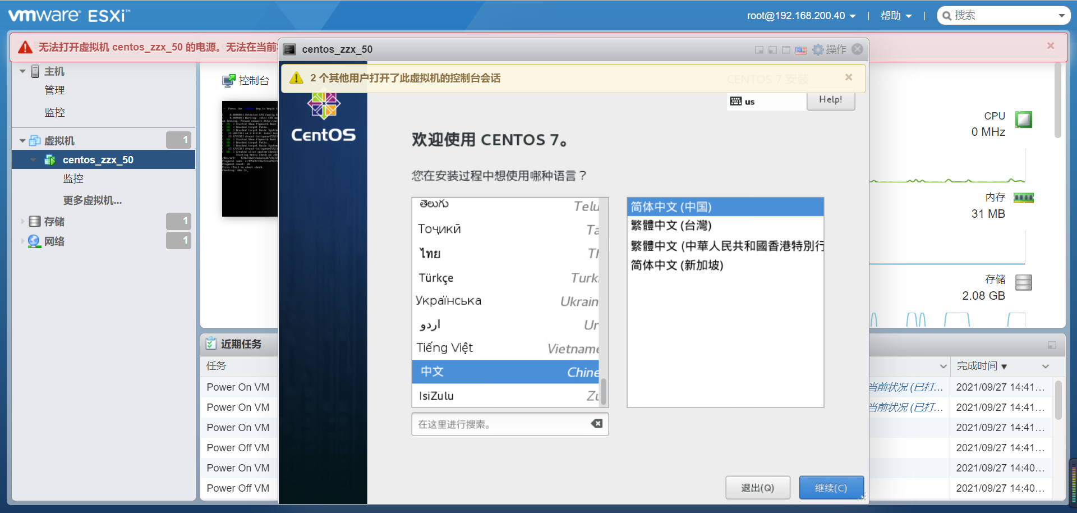The height and width of the screenshot is (513, 1077).
Task: Open 监控 under the host node
Action: click(x=54, y=112)
